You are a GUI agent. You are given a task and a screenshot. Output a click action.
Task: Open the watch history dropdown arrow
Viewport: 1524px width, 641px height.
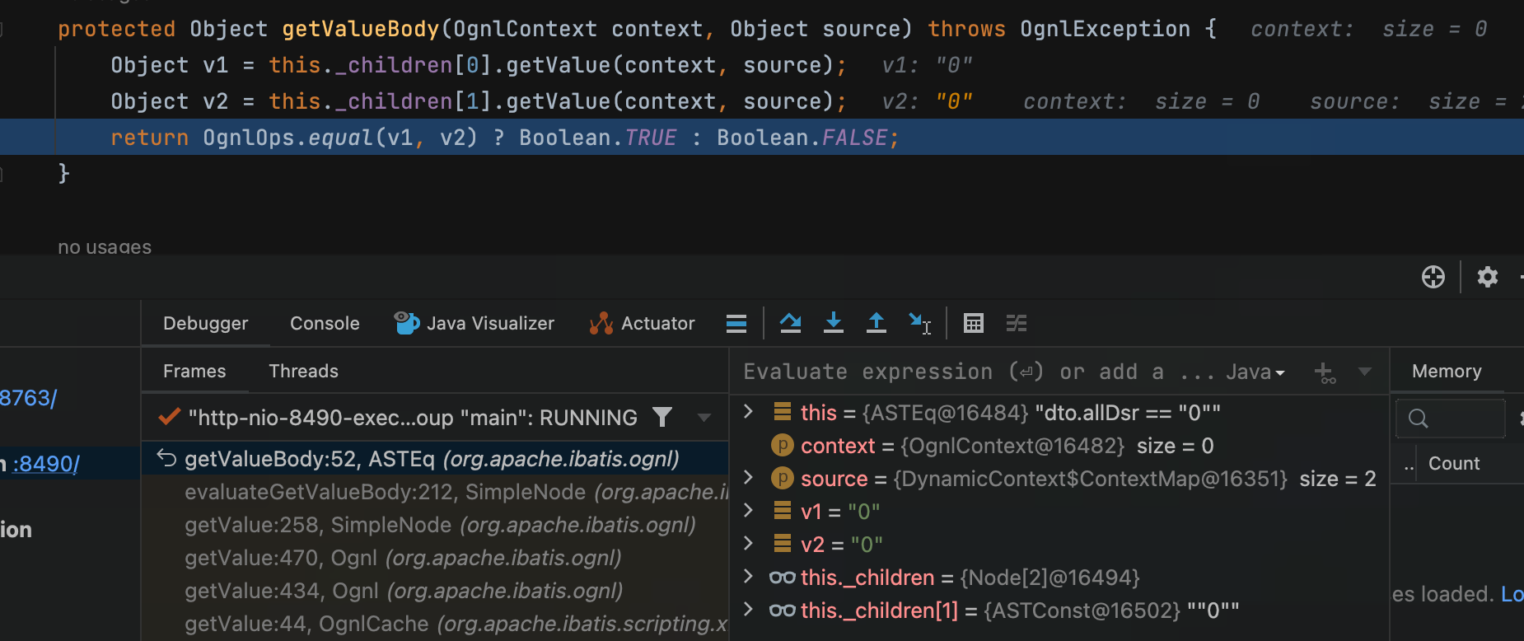[x=1365, y=372]
